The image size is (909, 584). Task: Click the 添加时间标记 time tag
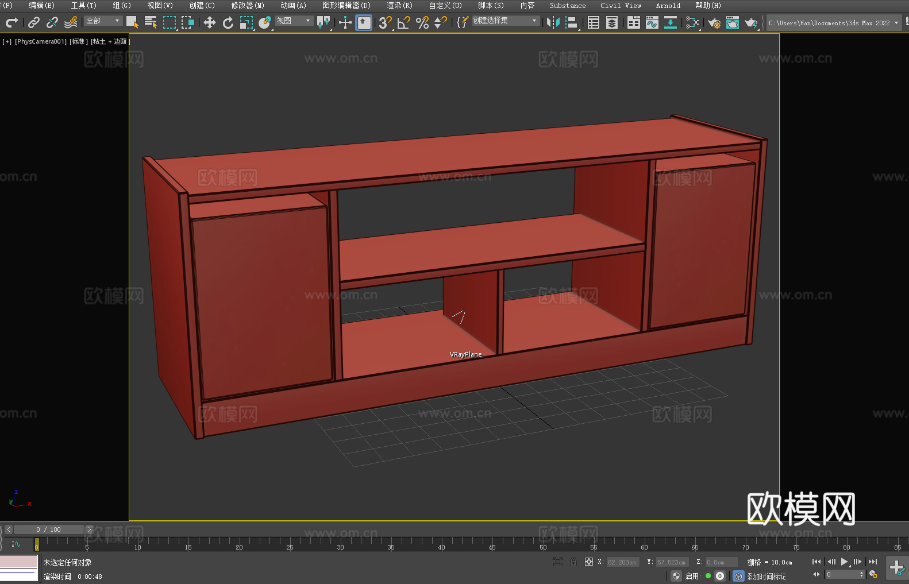[767, 576]
